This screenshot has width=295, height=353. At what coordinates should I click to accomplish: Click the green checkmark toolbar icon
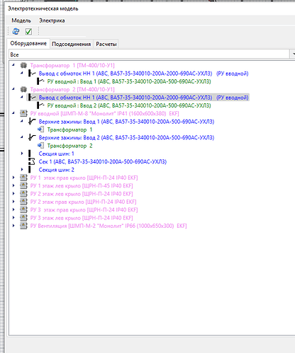coord(28,31)
